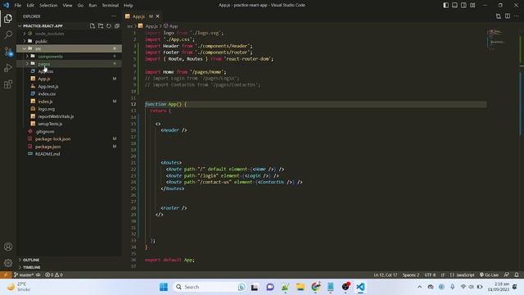
Task: Open Explorer more actions ellipsis
Action: pyautogui.click(x=114, y=16)
